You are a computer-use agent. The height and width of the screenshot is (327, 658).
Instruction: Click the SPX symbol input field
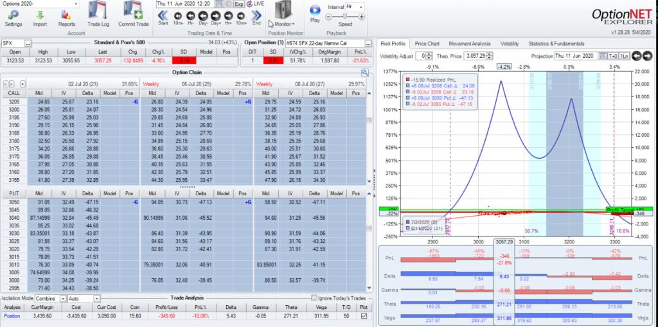(13, 44)
